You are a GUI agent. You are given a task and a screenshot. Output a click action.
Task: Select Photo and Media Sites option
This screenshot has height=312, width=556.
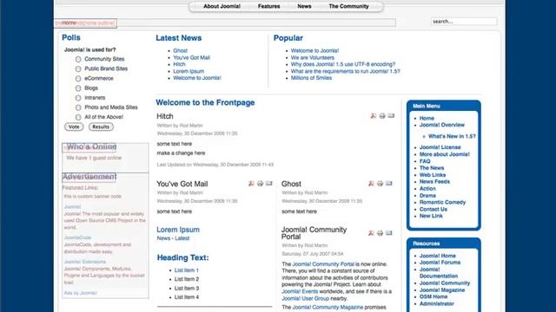click(78, 107)
